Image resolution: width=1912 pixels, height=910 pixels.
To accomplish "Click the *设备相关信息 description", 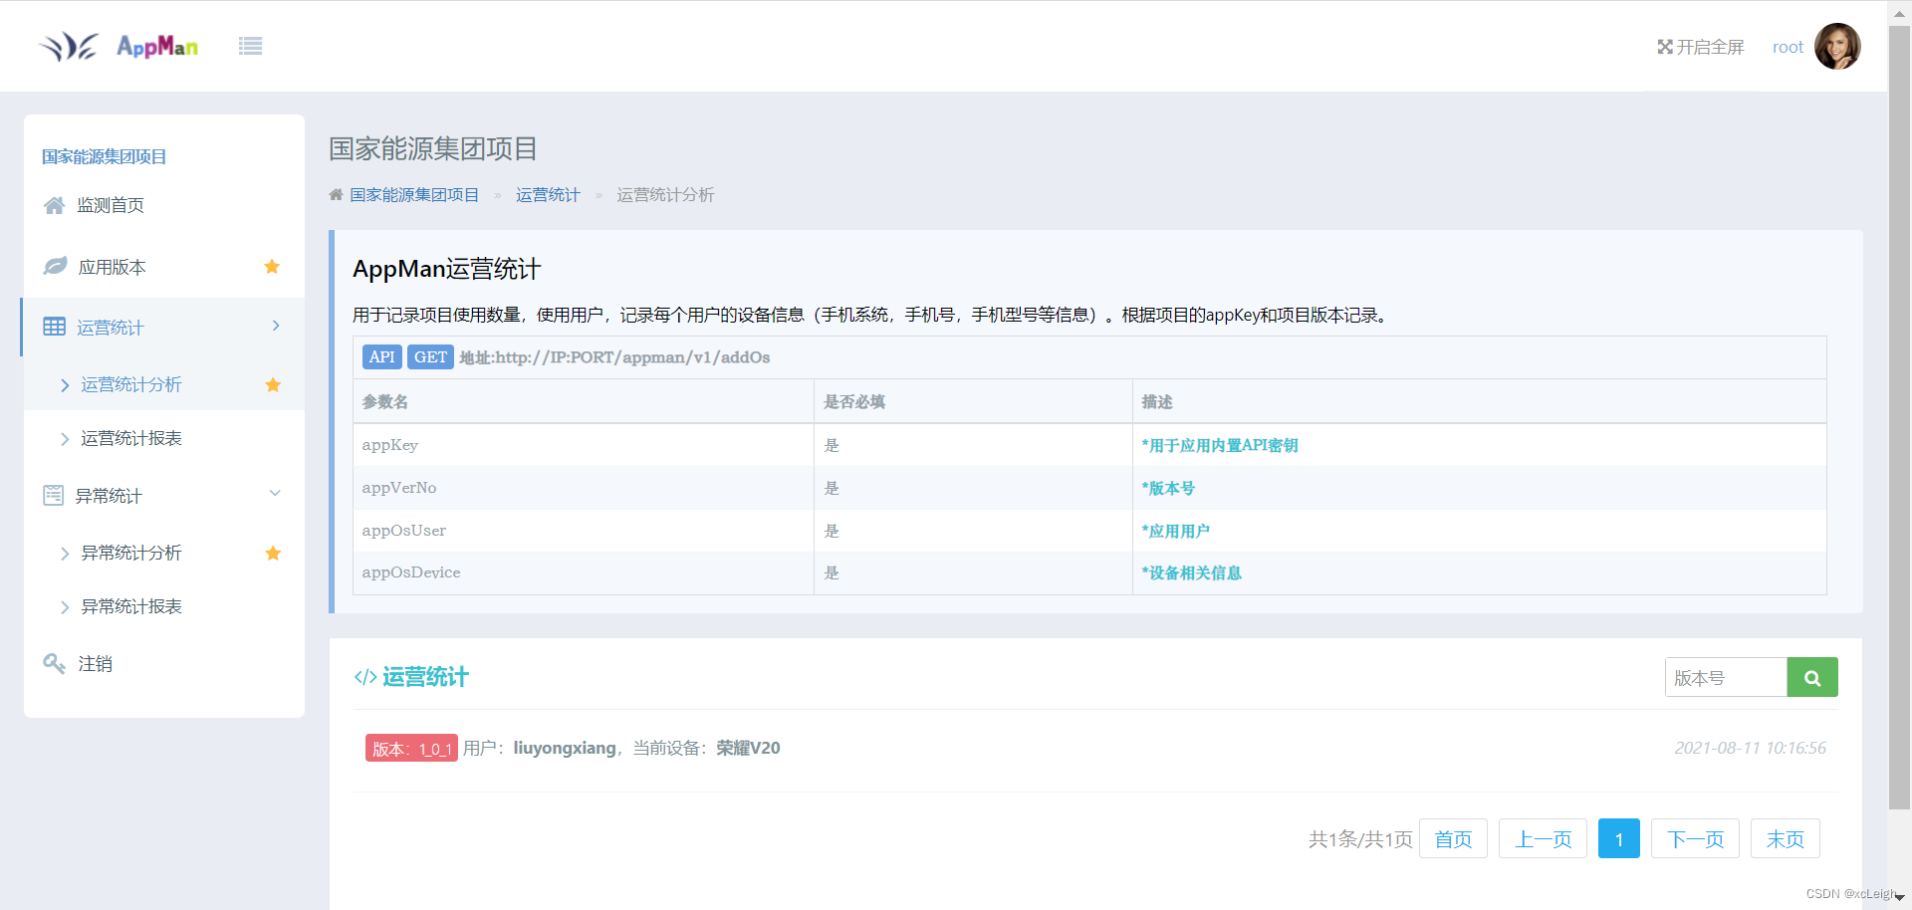I will point(1192,573).
